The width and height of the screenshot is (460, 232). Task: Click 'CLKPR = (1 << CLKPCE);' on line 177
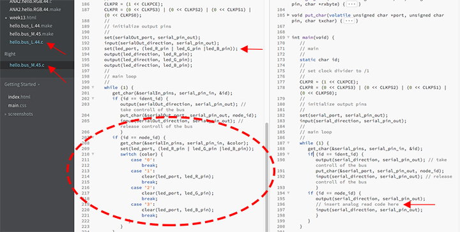tap(329, 82)
